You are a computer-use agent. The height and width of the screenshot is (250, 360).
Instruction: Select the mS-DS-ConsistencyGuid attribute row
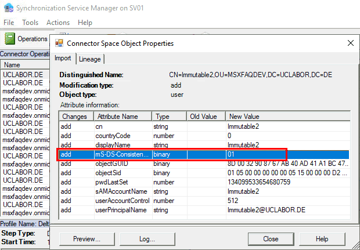[x=122, y=154]
